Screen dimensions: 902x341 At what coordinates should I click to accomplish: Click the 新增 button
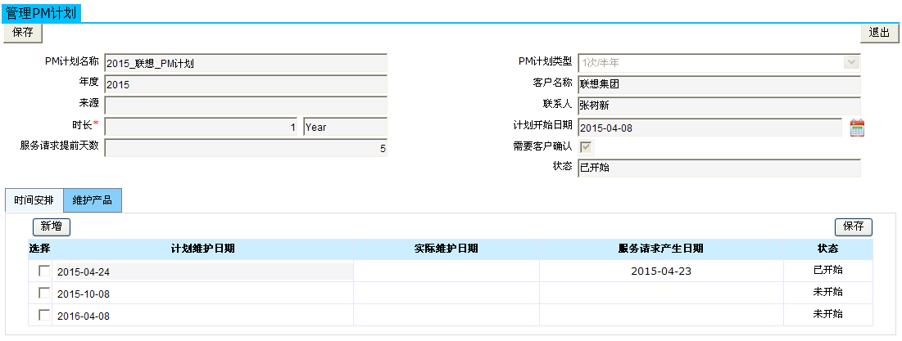pos(51,227)
